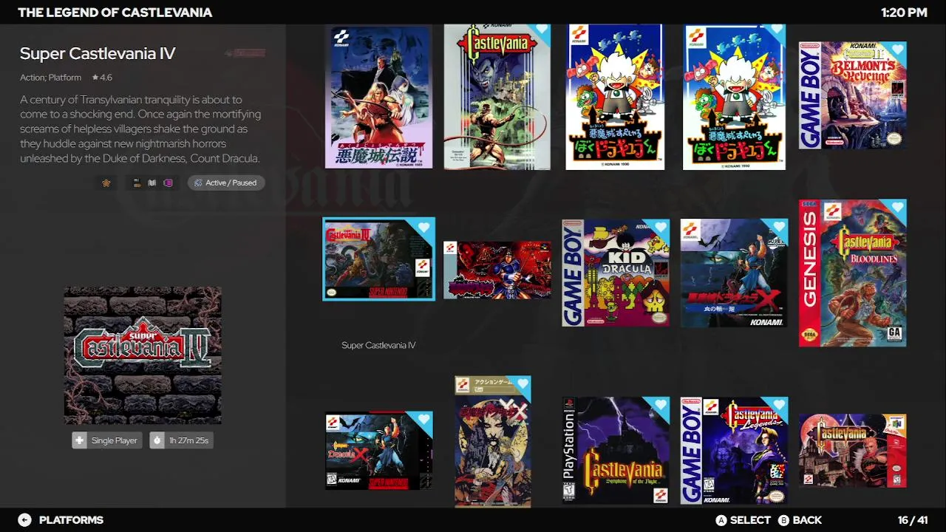946x532 pixels.
Task: Select the Dracula X Super Nintendo cover
Action: pyautogui.click(x=379, y=451)
